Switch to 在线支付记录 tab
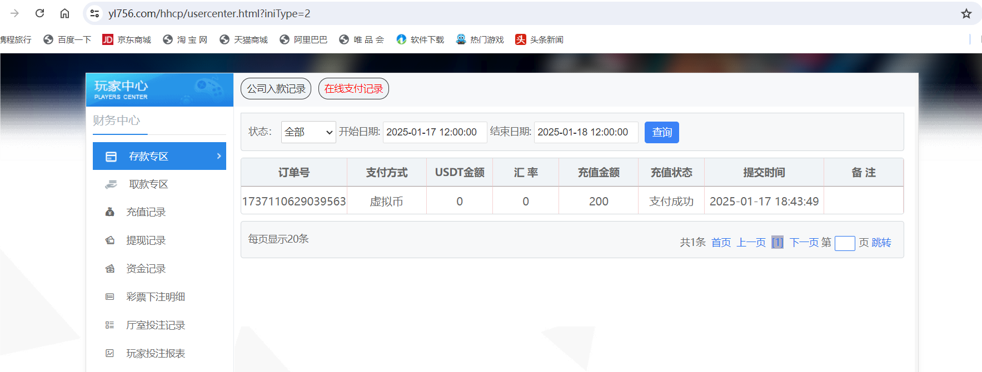The height and width of the screenshot is (372, 982). coord(353,89)
